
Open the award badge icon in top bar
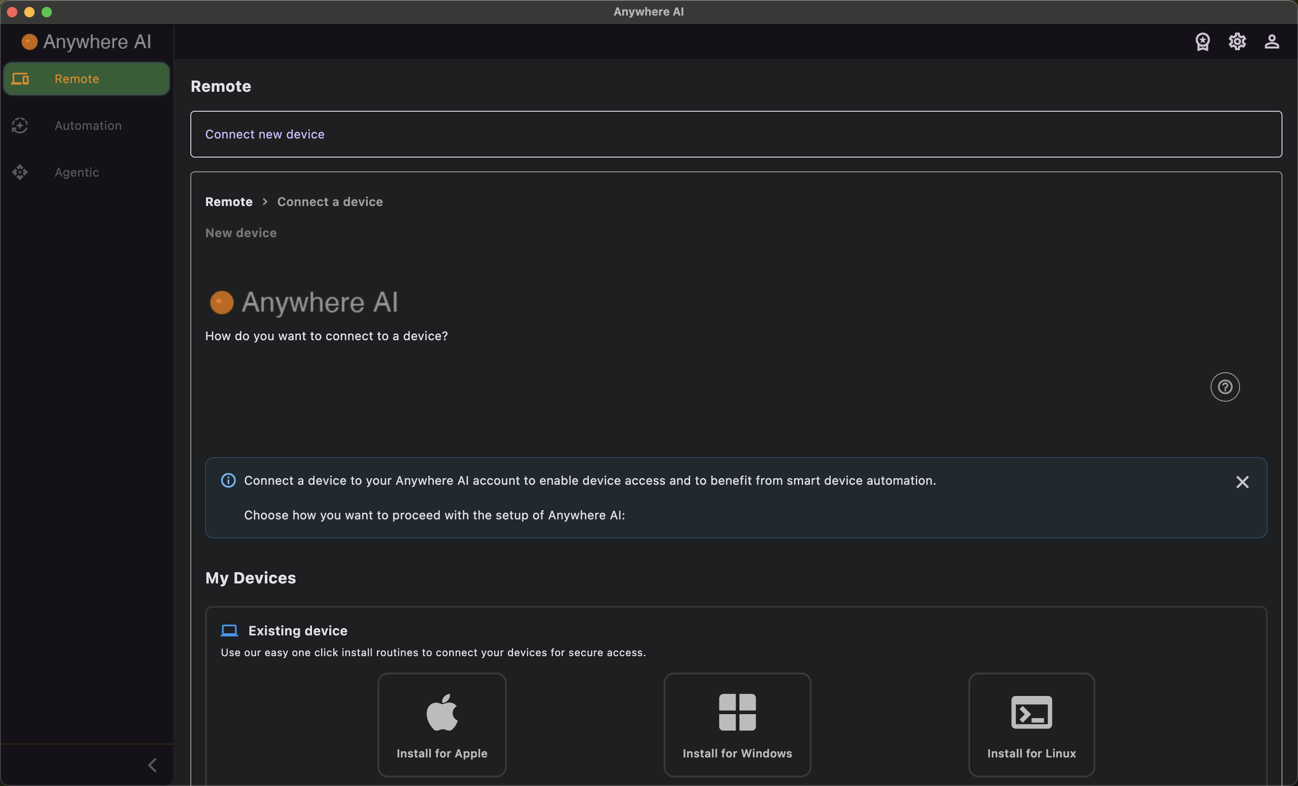[1203, 42]
